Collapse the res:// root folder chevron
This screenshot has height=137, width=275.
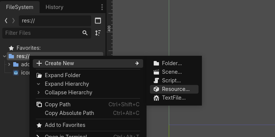5,56
